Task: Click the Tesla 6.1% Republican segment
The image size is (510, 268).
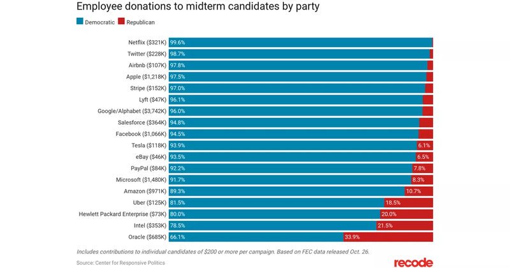Action: pos(425,145)
